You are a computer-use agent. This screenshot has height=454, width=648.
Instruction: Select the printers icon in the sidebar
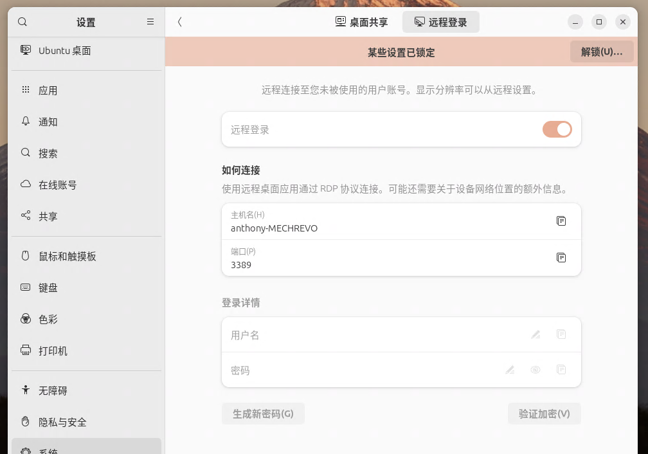point(25,350)
